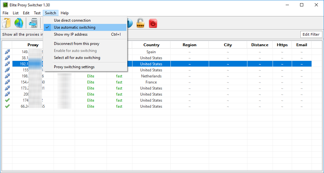The image size is (324, 173).
Task: Sort by the City column header
Action: (x=228, y=45)
